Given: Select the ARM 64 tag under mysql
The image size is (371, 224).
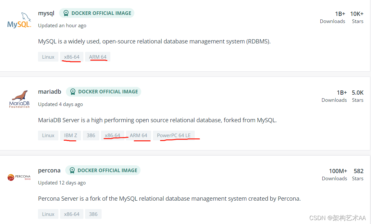Looking at the screenshot, I should tap(98, 57).
